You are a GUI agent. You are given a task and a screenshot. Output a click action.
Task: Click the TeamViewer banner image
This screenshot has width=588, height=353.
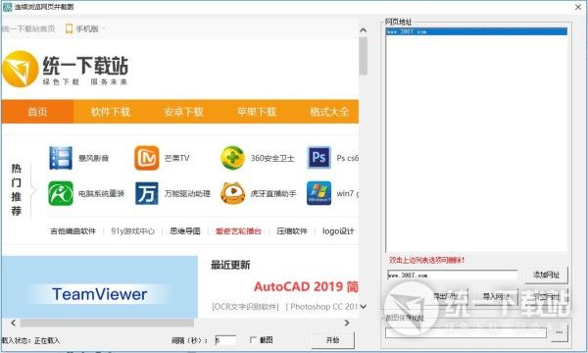pos(99,287)
